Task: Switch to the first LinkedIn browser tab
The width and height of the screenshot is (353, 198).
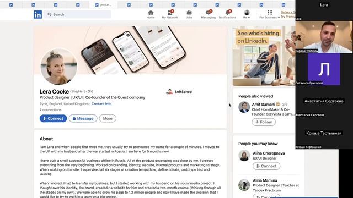Action: tap(11, 5)
